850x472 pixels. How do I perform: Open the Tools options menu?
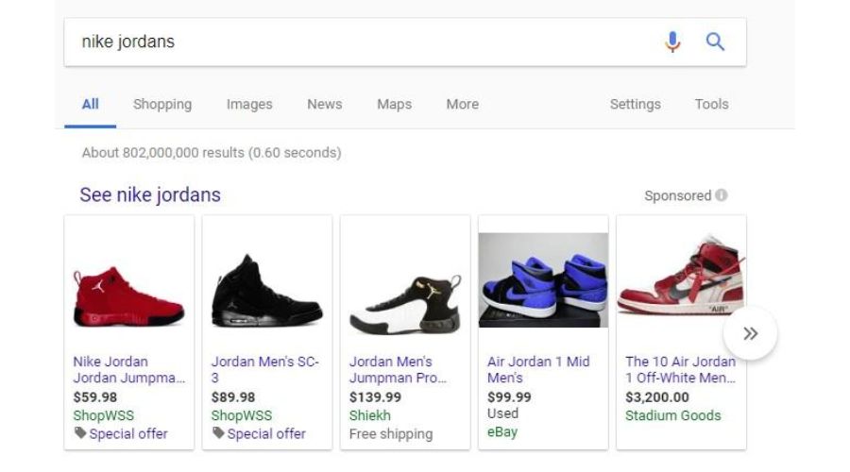click(711, 104)
